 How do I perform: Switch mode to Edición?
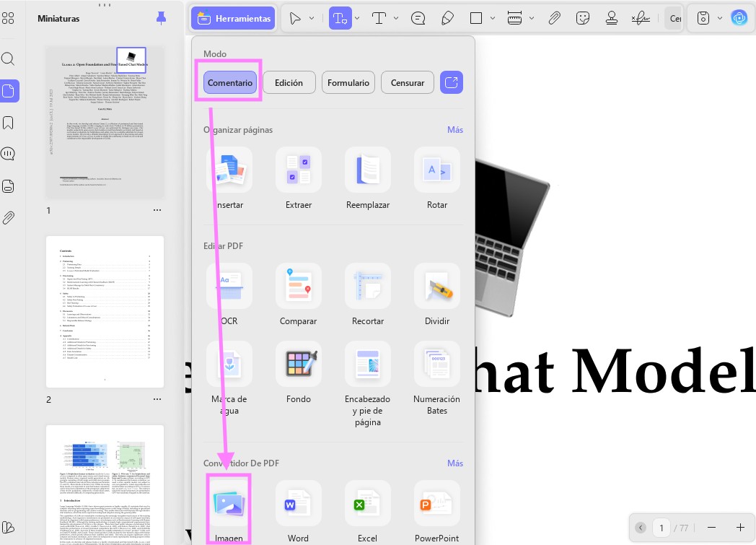coord(289,82)
